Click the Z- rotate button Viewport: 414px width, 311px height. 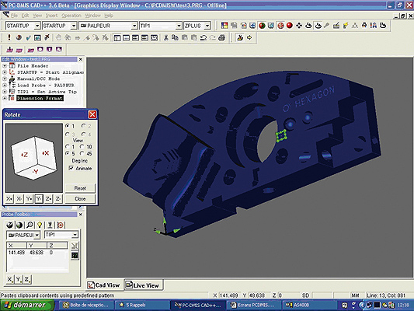coord(58,199)
